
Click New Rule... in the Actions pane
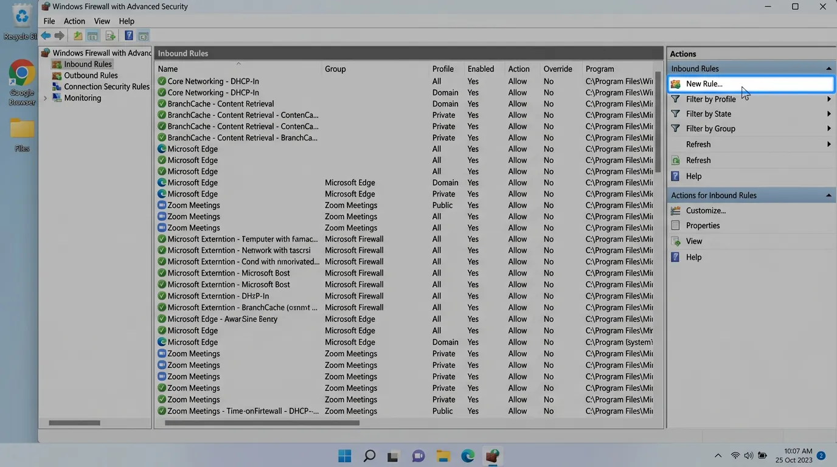[x=751, y=84]
